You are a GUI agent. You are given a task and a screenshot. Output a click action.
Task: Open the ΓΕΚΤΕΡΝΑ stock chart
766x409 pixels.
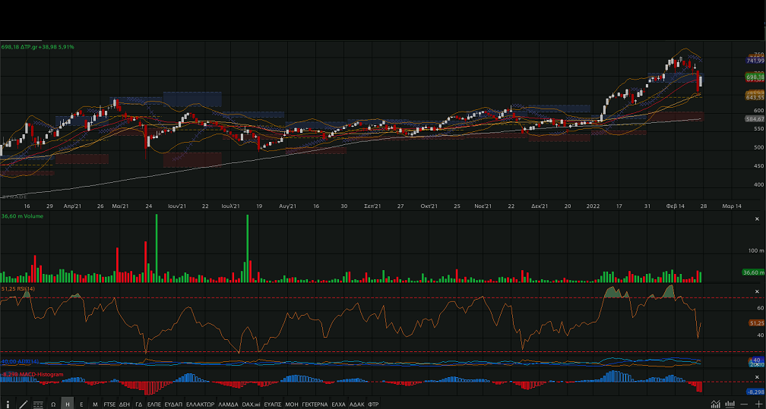pos(315,404)
